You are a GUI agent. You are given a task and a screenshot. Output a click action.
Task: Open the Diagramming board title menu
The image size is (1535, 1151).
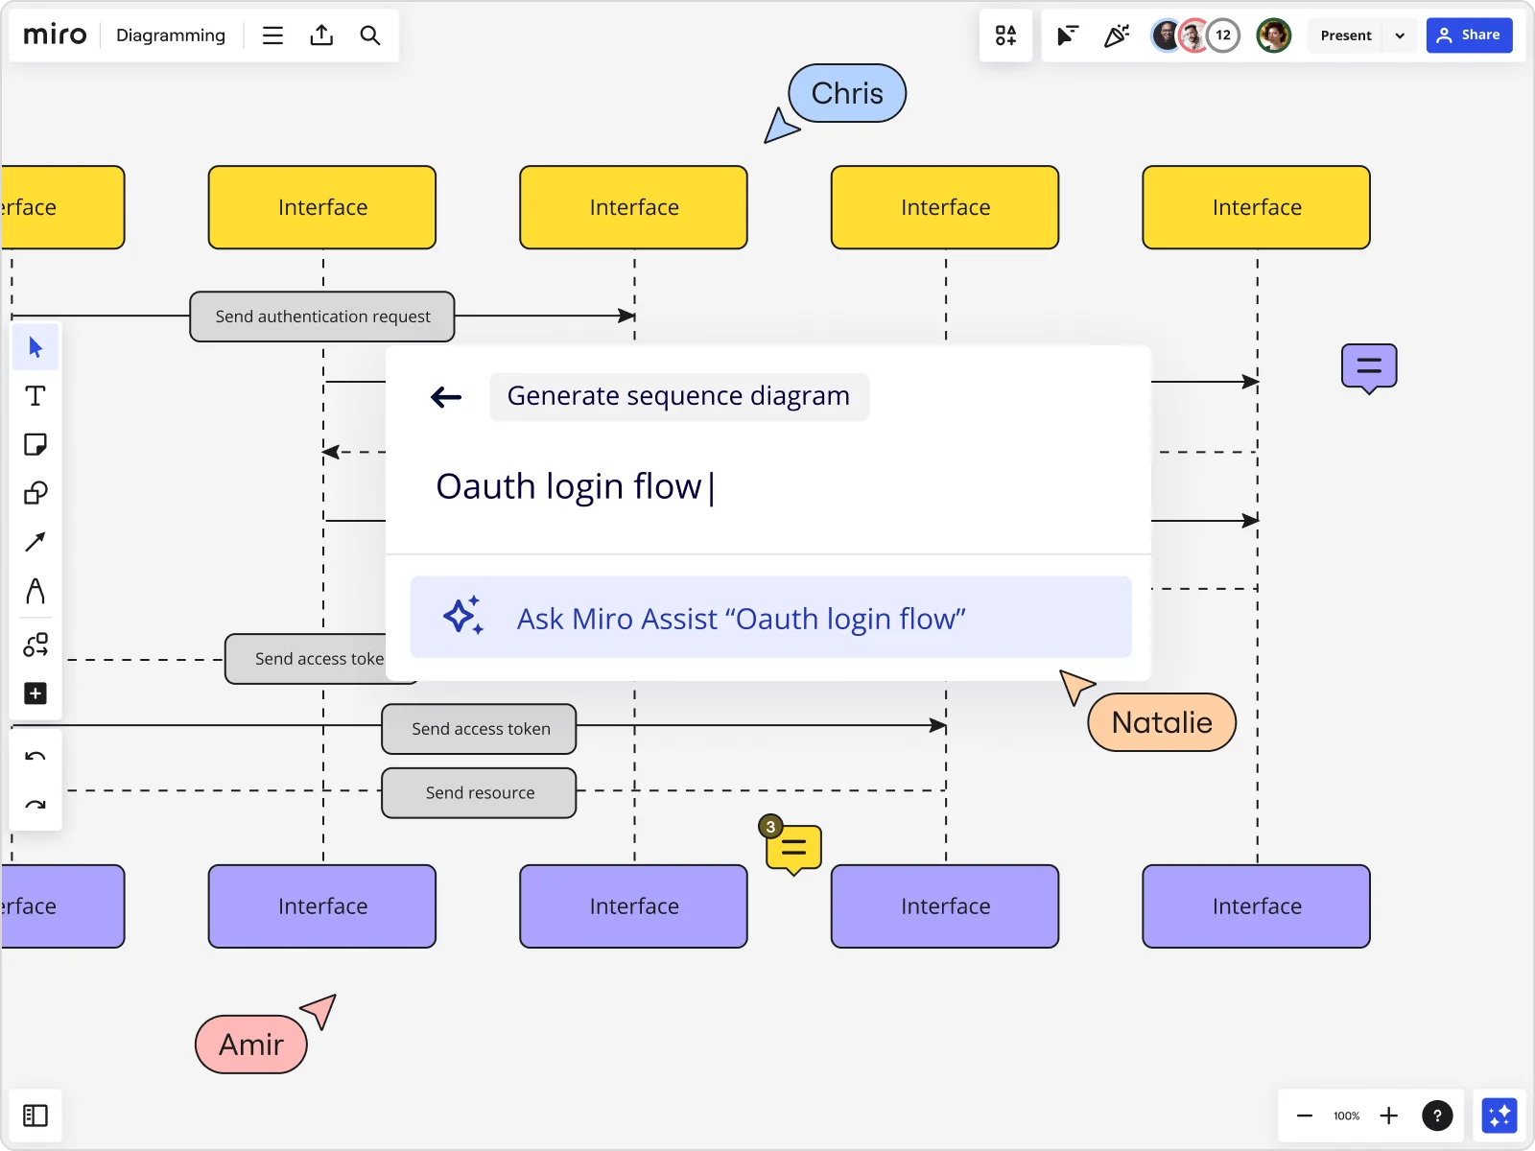171,35
